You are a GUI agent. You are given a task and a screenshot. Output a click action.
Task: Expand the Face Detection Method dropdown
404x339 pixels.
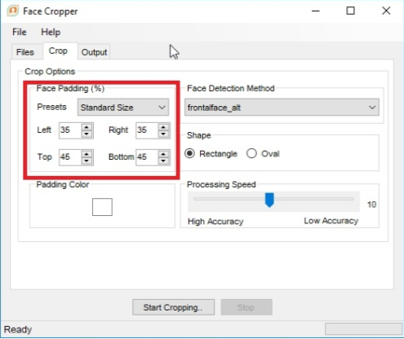pos(282,108)
